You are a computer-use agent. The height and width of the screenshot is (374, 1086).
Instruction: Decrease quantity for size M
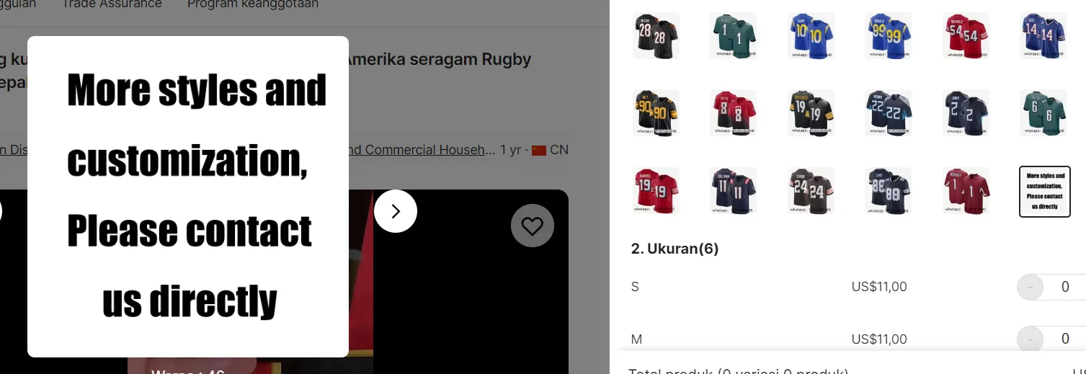(x=1030, y=339)
